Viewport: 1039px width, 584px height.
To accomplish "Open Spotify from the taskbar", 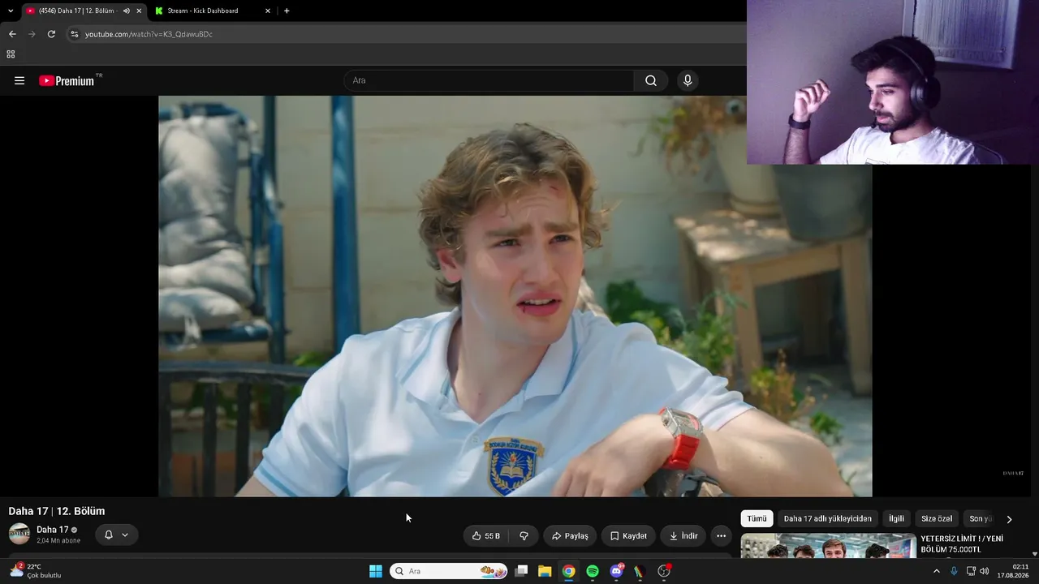I will (x=593, y=571).
